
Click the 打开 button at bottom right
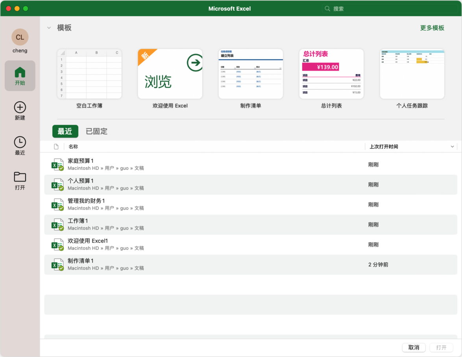coord(442,348)
